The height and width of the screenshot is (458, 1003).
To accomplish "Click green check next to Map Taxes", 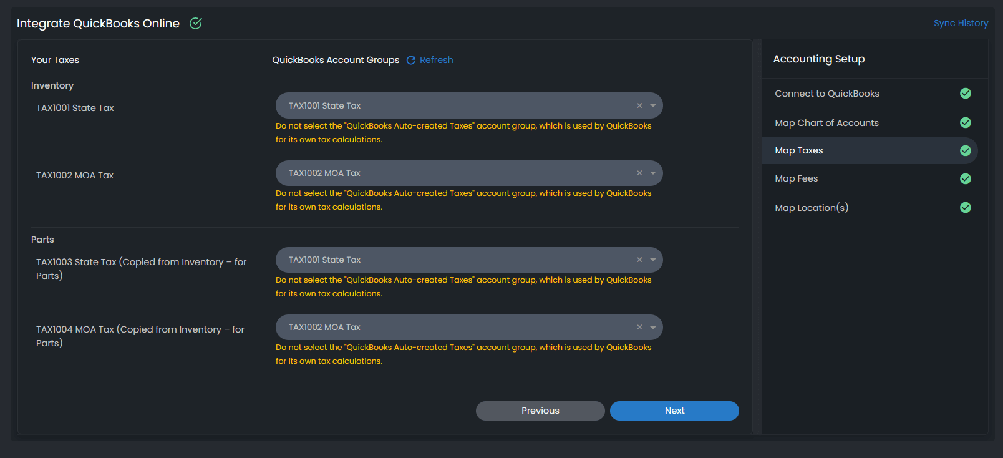I will [966, 150].
